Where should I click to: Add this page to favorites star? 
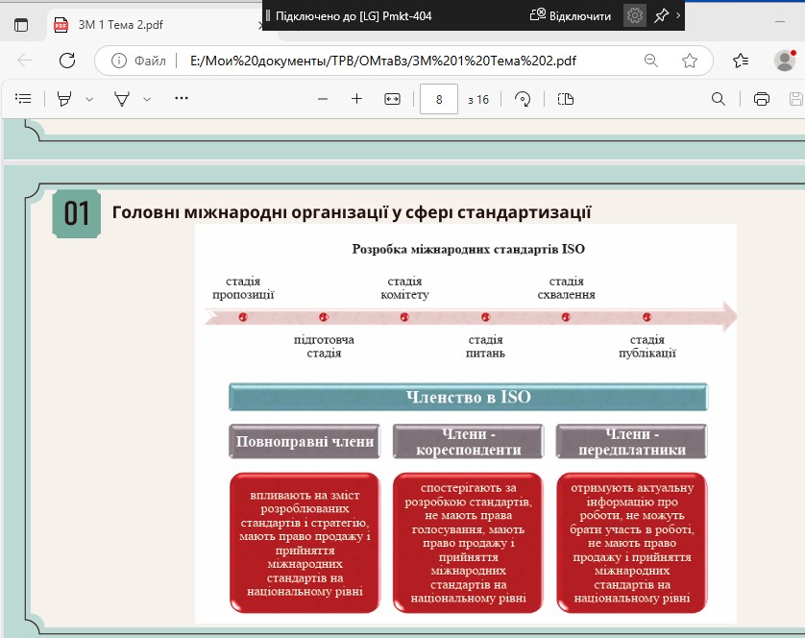pyautogui.click(x=690, y=61)
